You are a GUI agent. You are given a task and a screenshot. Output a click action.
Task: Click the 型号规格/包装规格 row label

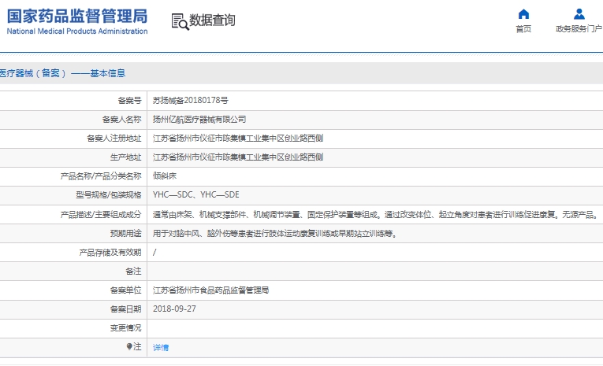[109, 195]
